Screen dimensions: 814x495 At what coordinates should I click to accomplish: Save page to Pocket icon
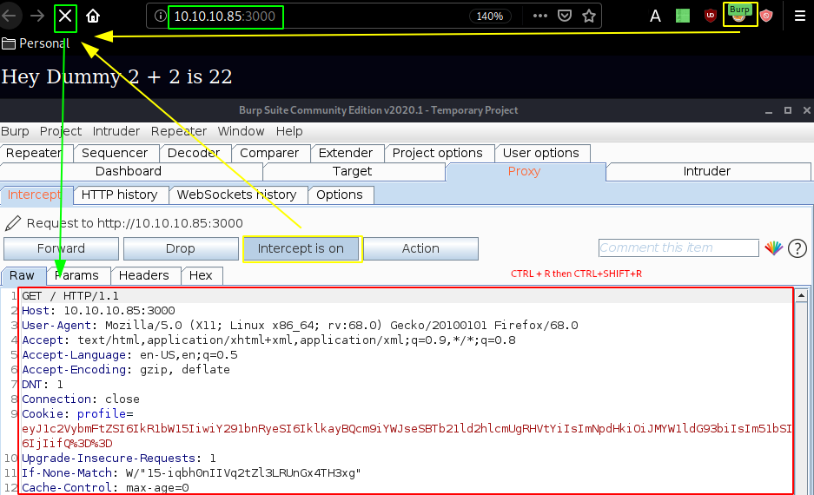(565, 16)
